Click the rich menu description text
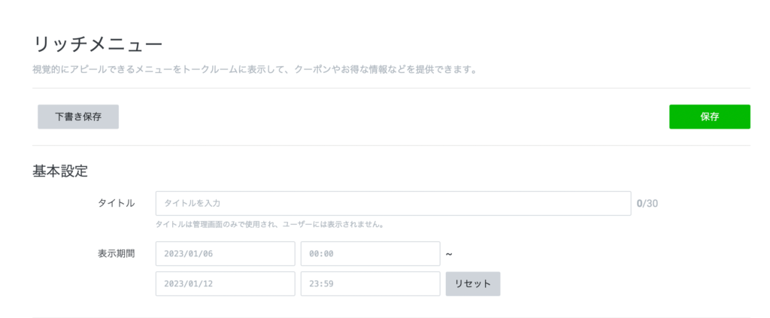 255,70
